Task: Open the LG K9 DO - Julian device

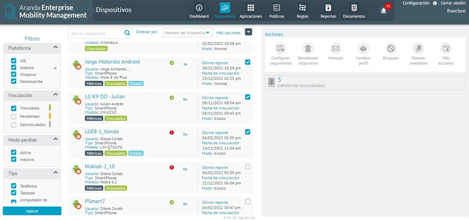Action: tap(105, 96)
